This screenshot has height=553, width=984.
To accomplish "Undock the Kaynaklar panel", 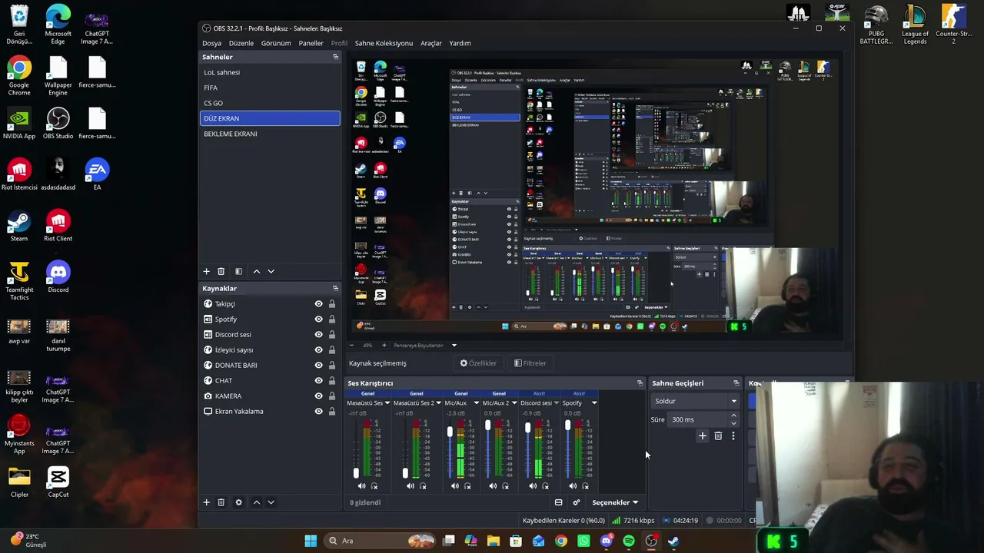I will (335, 288).
